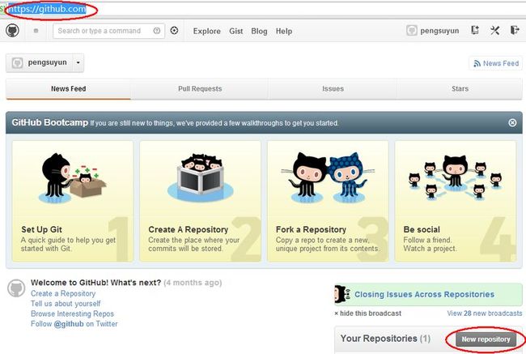Image resolution: width=526 pixels, height=354 pixels.
Task: Open account settings tools icon
Action: coord(494,31)
